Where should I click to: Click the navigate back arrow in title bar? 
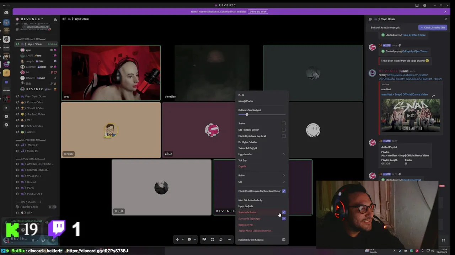coord(4,5)
